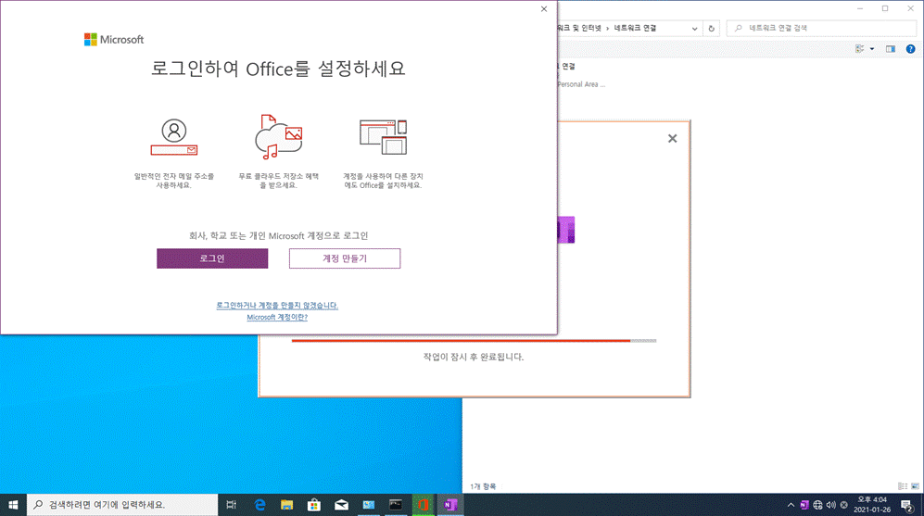Select the '로그인하여 Office를 설정하세요' heading
The image size is (924, 516).
pos(278,69)
